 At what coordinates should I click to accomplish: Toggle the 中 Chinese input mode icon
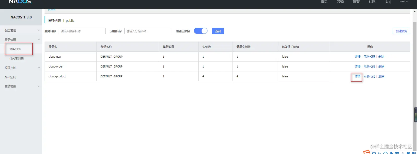tap(374, 153)
